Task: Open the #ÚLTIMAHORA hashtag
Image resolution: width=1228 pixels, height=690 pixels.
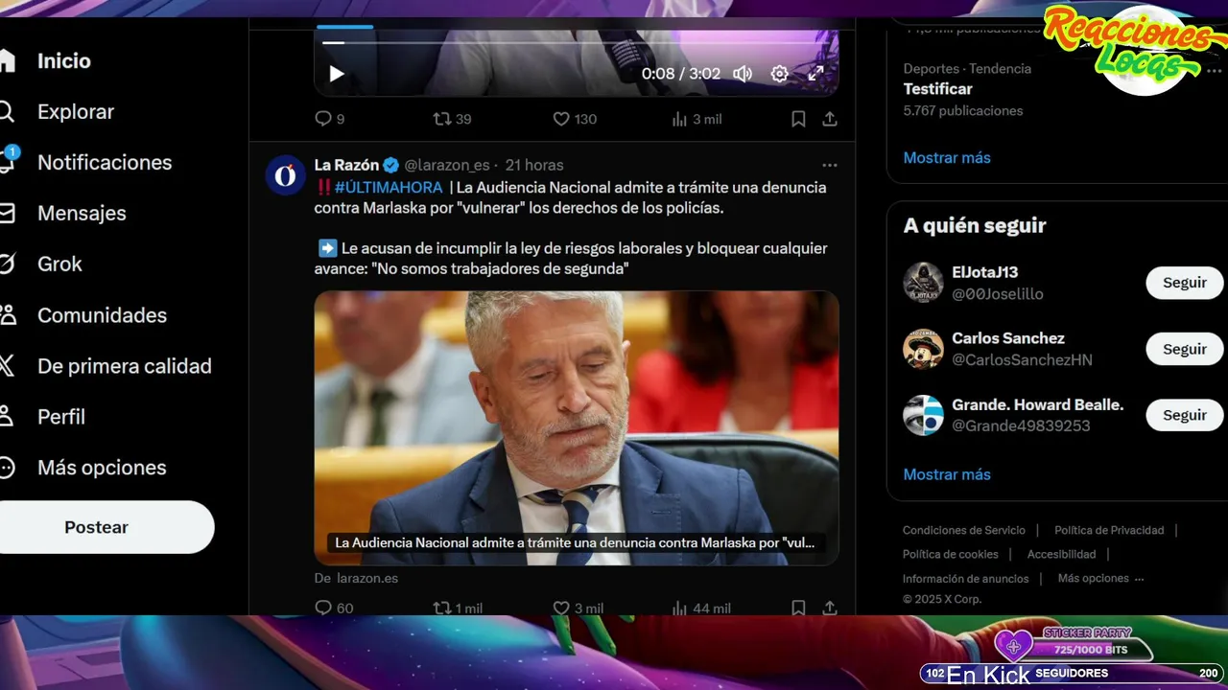Action: pos(389,187)
